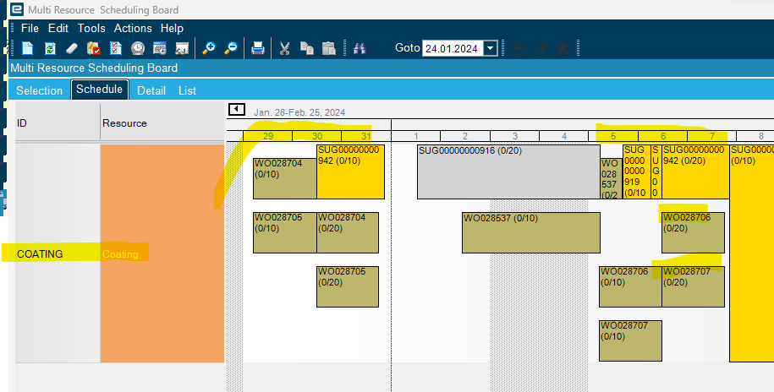Open the Actions menu

coord(133,28)
